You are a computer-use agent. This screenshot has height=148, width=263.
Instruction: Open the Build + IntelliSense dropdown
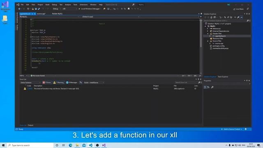click(x=94, y=83)
